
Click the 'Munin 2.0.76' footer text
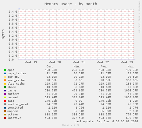[x=71, y=125]
